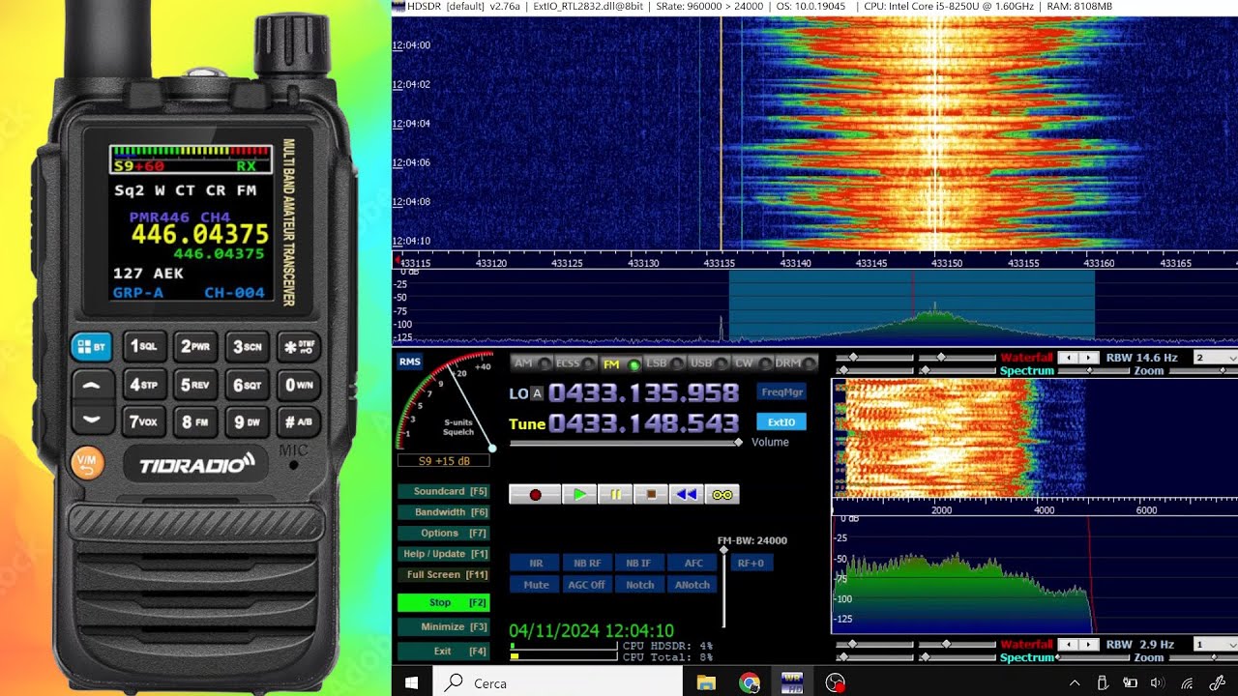Image resolution: width=1238 pixels, height=696 pixels.
Task: Select CW demodulation mode
Action: click(752, 363)
